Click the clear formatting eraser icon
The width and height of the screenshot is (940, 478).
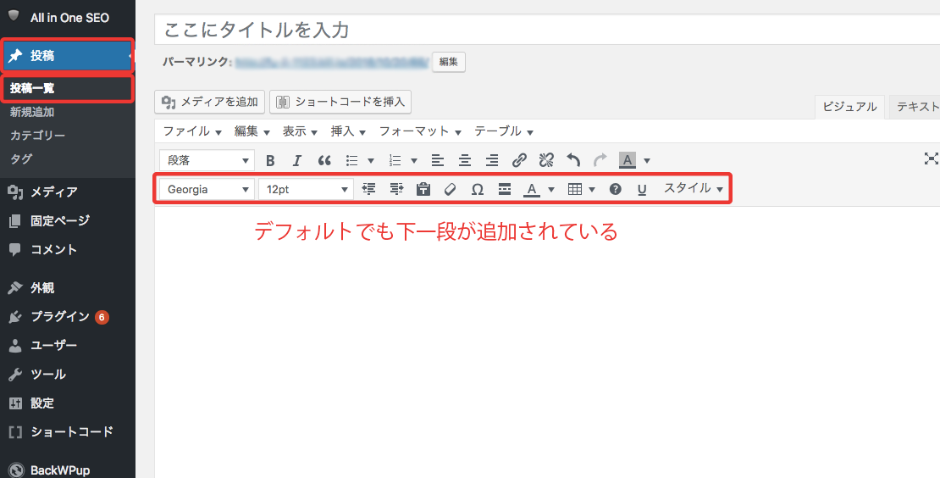click(x=451, y=190)
